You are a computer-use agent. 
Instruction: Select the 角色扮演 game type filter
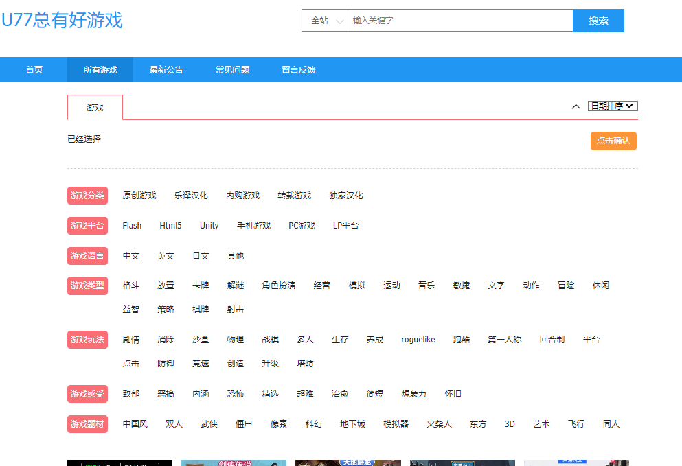pos(278,286)
